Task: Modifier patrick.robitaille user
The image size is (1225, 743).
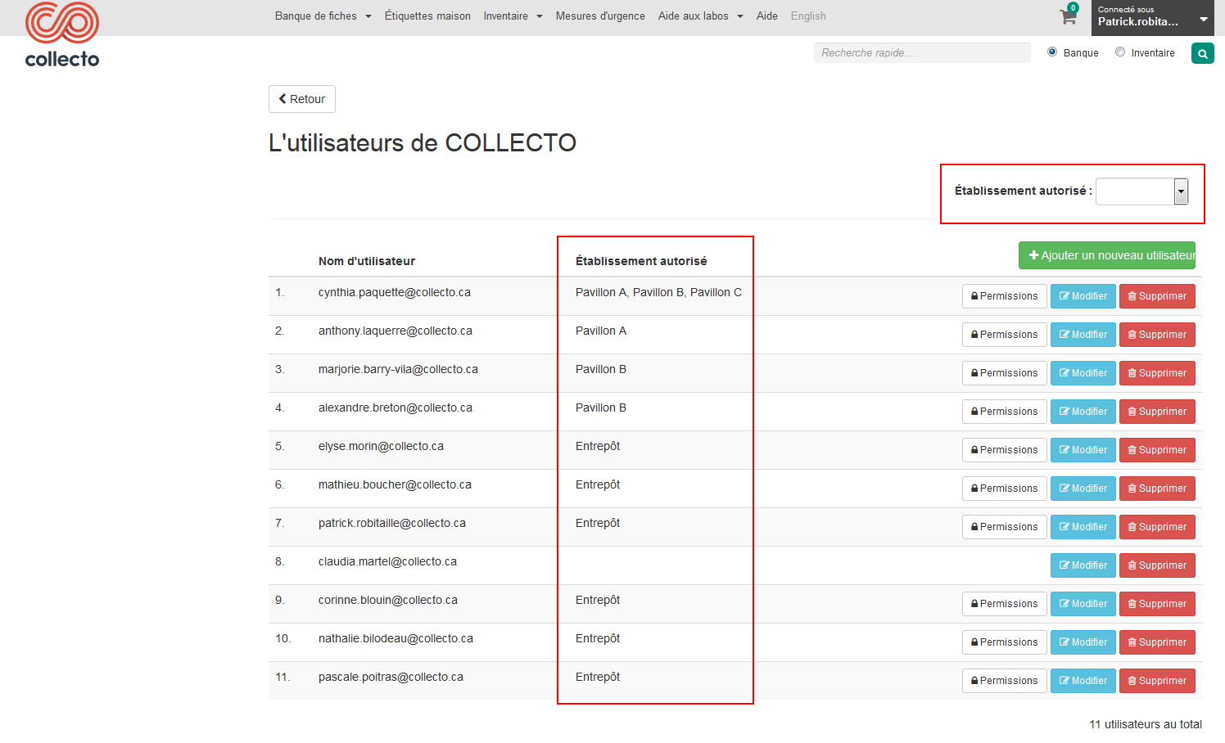Action: click(x=1083, y=527)
